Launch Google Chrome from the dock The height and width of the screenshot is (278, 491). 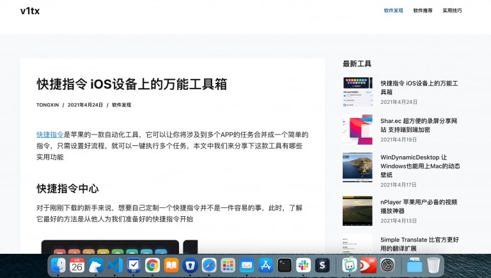click(x=153, y=265)
